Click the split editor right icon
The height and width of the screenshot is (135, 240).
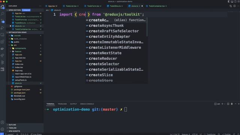pyautogui.click(x=234, y=6)
